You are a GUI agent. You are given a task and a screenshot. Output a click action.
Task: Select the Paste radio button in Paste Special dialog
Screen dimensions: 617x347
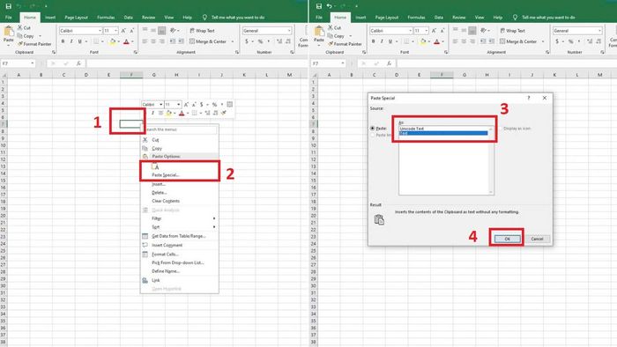coord(372,129)
